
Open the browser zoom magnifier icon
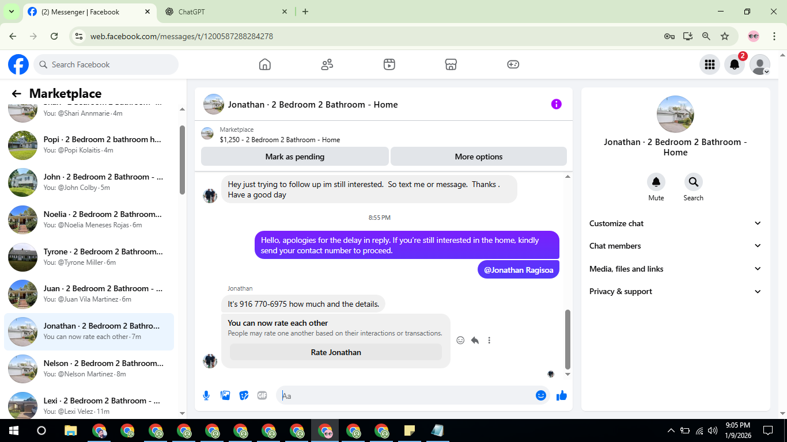pos(706,36)
